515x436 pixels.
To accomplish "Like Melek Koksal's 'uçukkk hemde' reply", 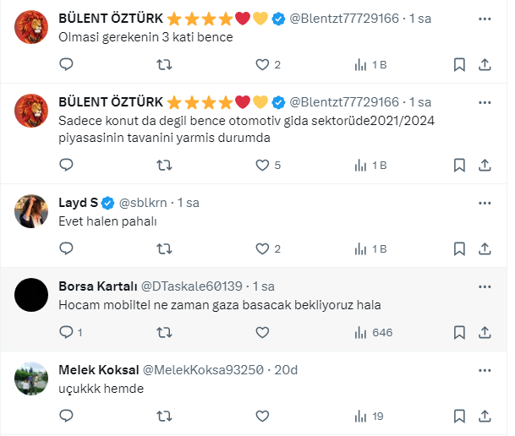I will [x=262, y=416].
